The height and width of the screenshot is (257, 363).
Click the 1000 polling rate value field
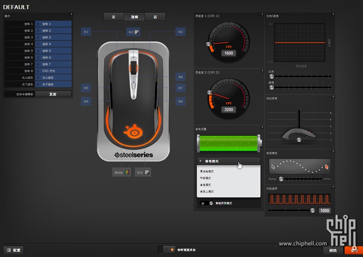(x=324, y=211)
